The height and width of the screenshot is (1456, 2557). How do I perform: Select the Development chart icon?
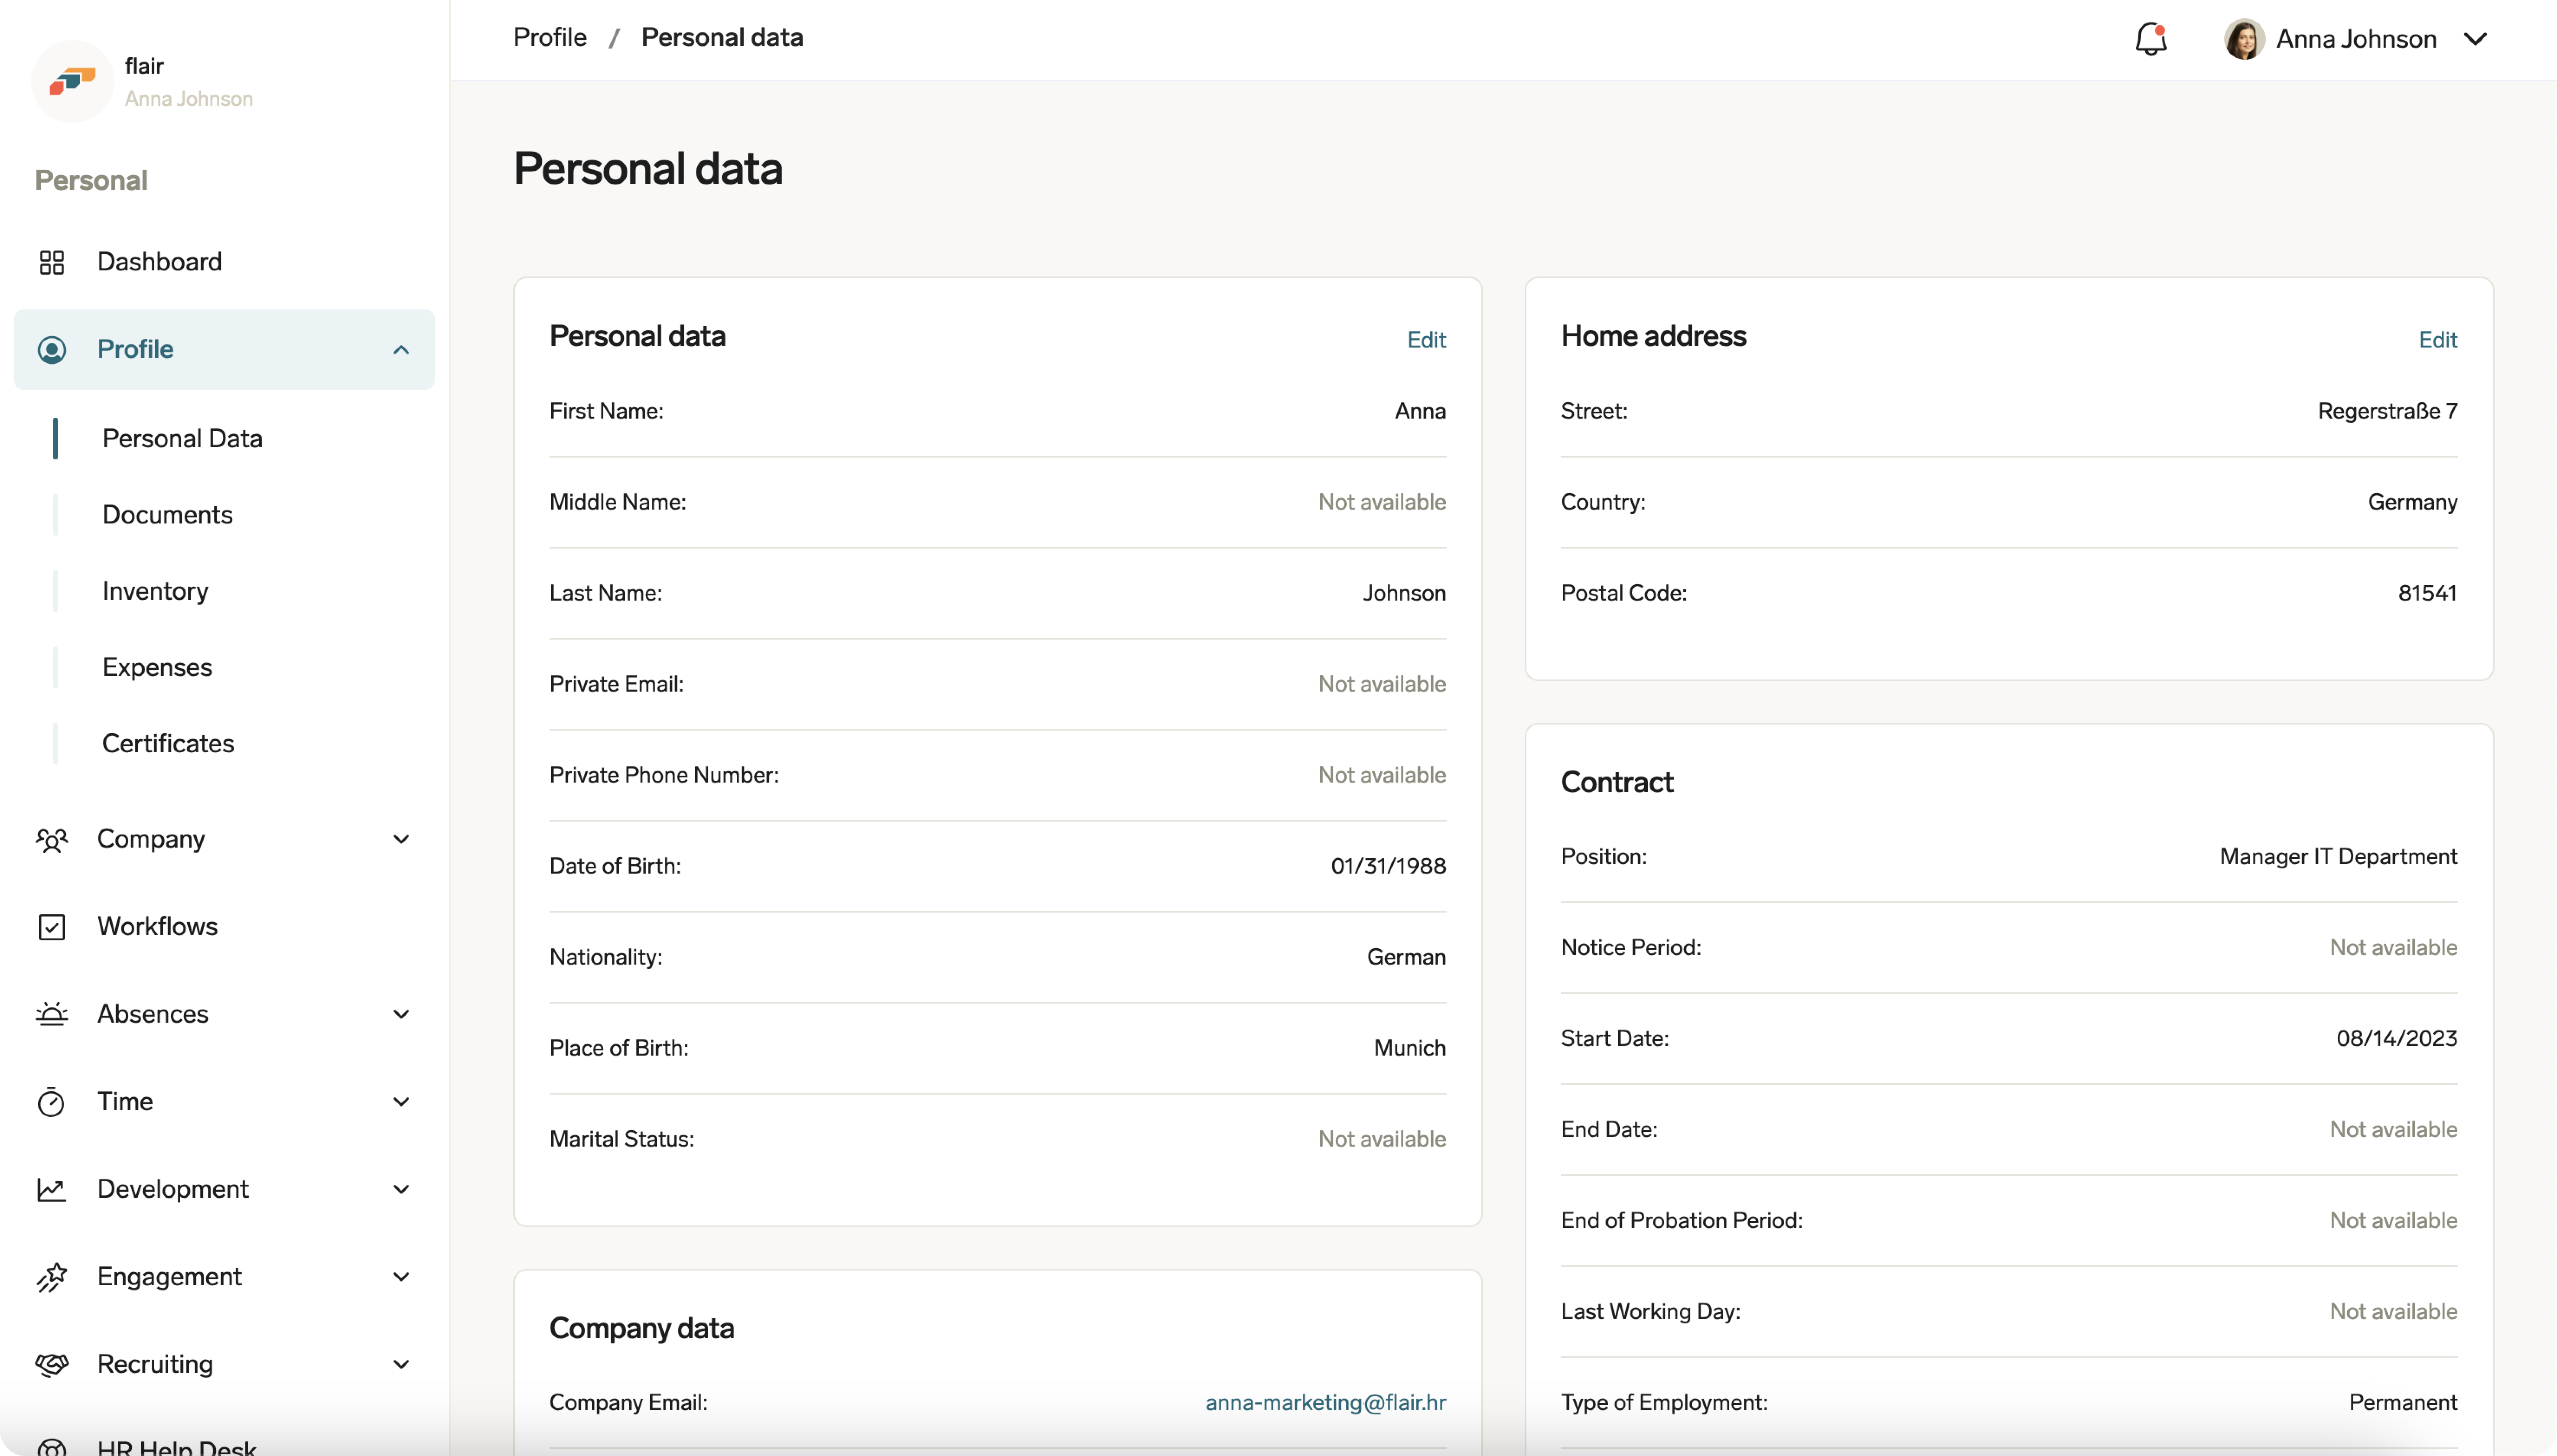tap(53, 1189)
